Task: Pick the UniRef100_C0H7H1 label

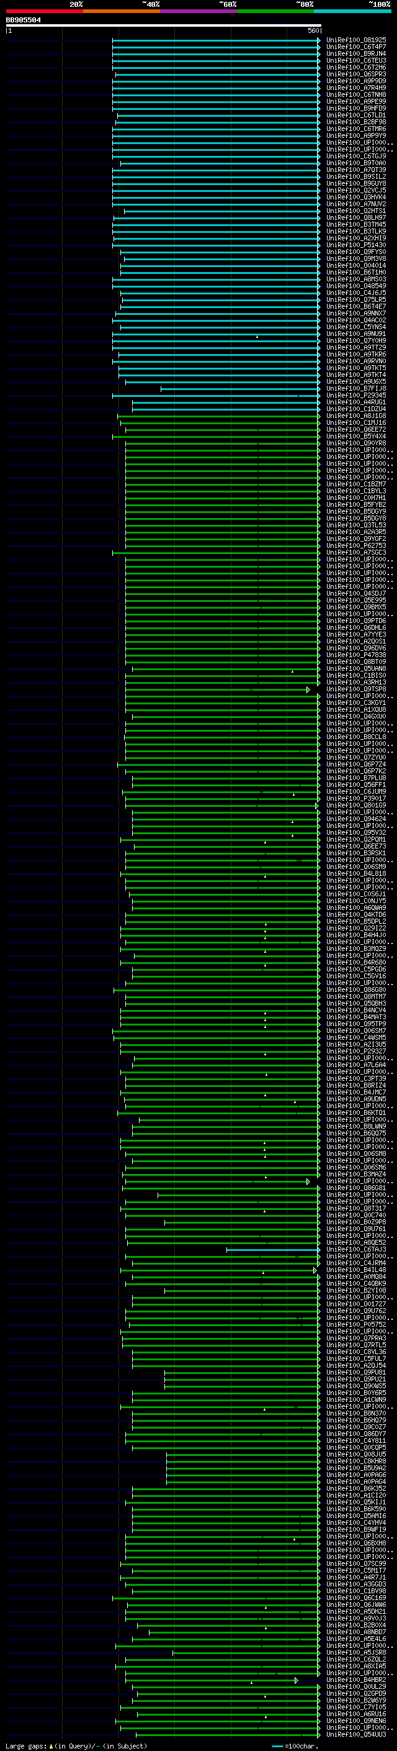Action: click(356, 498)
